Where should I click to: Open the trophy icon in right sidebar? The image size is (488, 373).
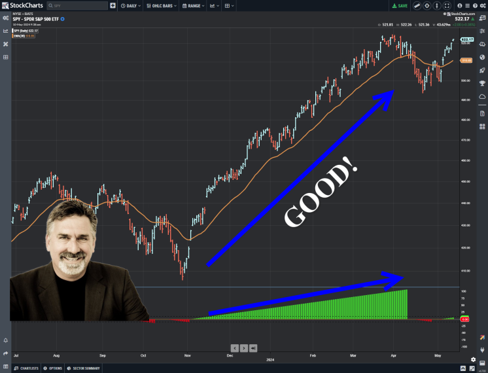coord(482,83)
